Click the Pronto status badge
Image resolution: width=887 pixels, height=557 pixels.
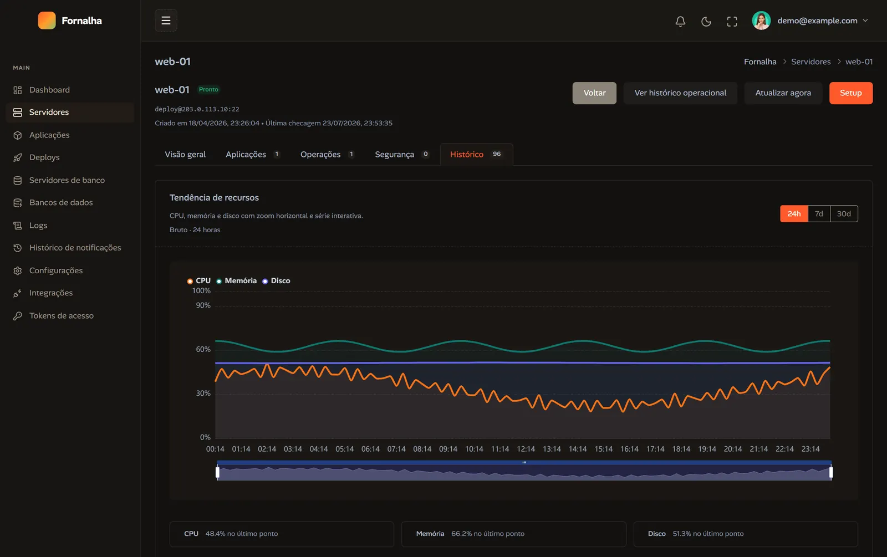click(x=208, y=90)
